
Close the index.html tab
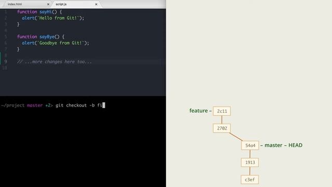click(x=48, y=4)
